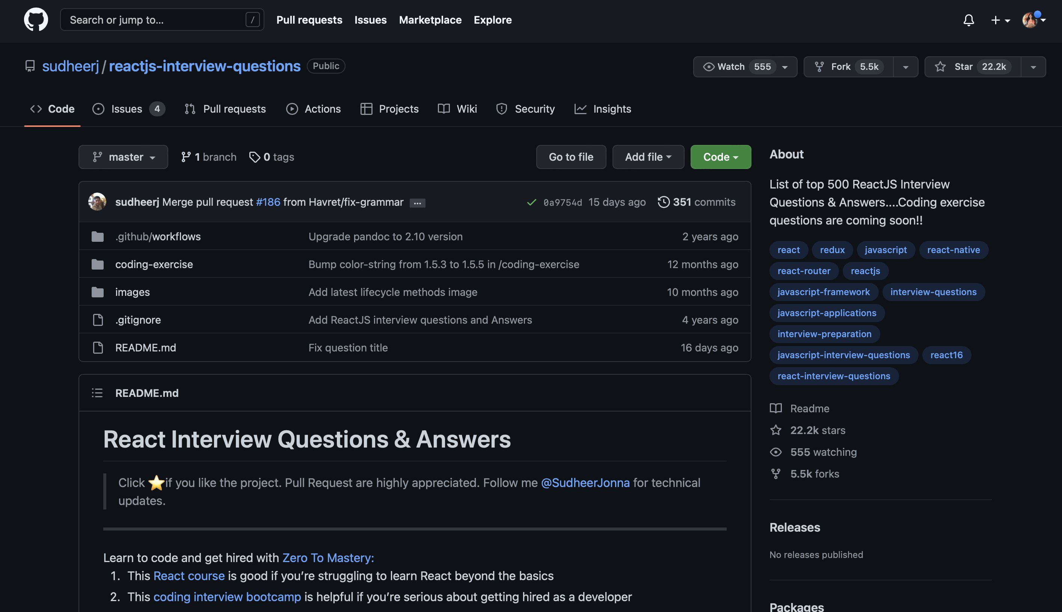Click the green commit status checkmark

coord(531,202)
